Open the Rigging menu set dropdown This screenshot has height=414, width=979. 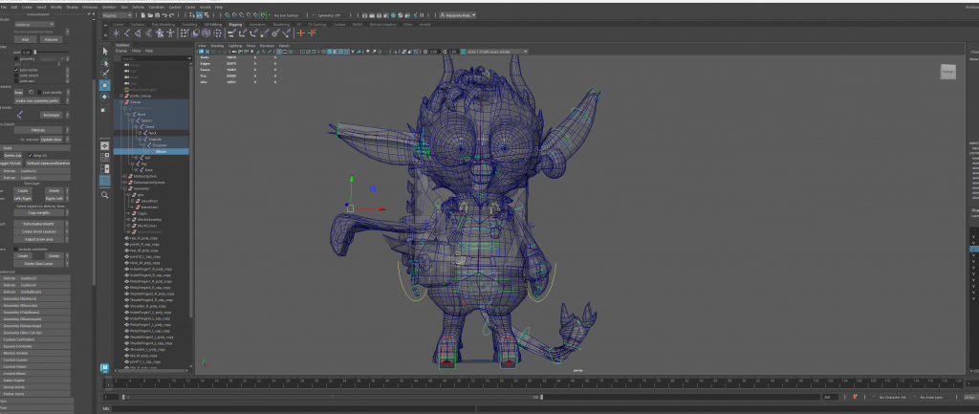click(116, 15)
